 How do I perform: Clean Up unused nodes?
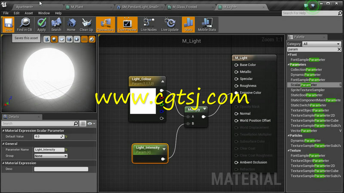(x=86, y=24)
